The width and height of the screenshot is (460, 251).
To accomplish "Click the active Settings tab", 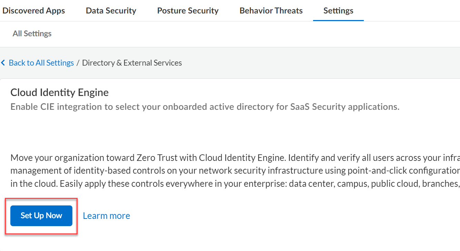I will [338, 11].
